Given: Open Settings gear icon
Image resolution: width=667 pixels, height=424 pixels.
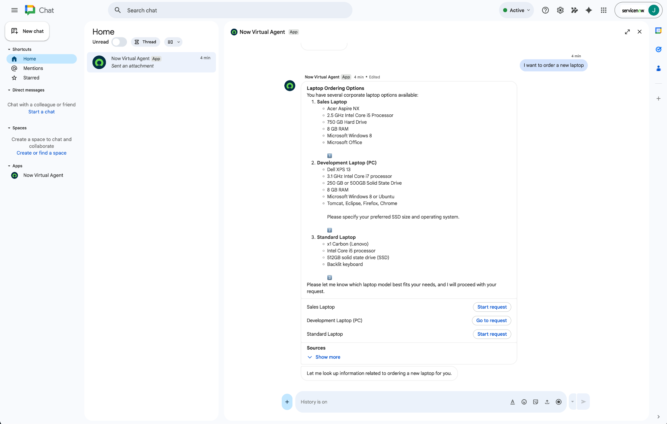Looking at the screenshot, I should point(560,10).
